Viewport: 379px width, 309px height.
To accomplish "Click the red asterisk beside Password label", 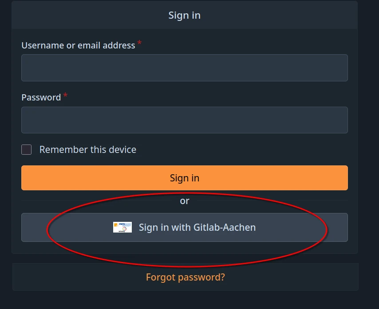I will (65, 94).
